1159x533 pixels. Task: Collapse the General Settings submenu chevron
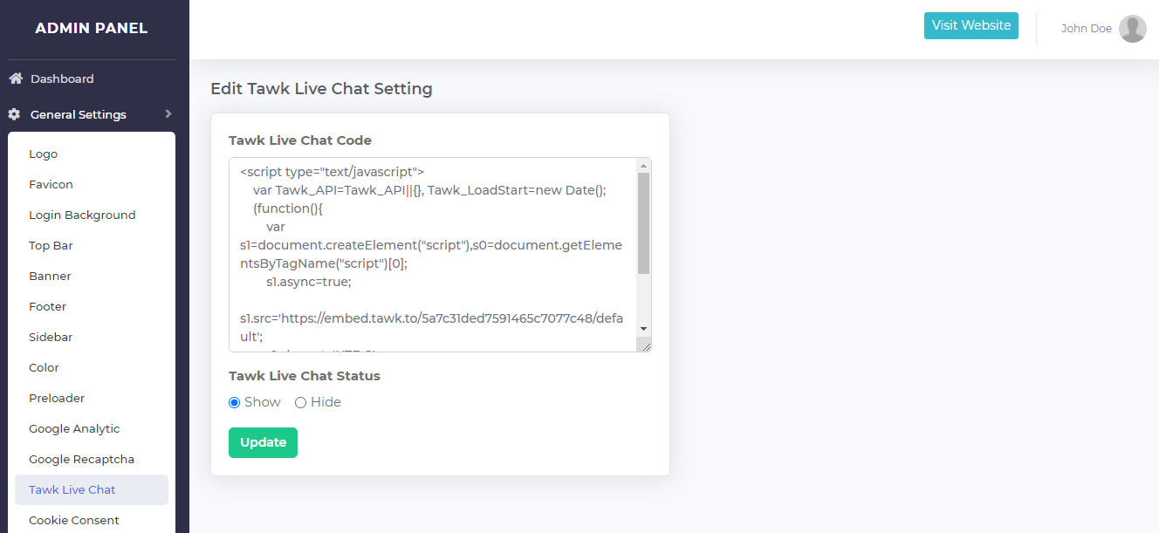tap(169, 113)
